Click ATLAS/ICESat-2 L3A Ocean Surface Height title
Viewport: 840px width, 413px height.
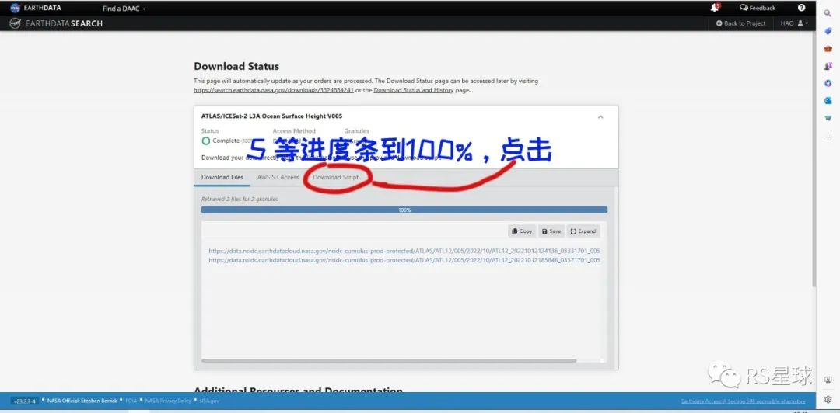tap(271, 116)
